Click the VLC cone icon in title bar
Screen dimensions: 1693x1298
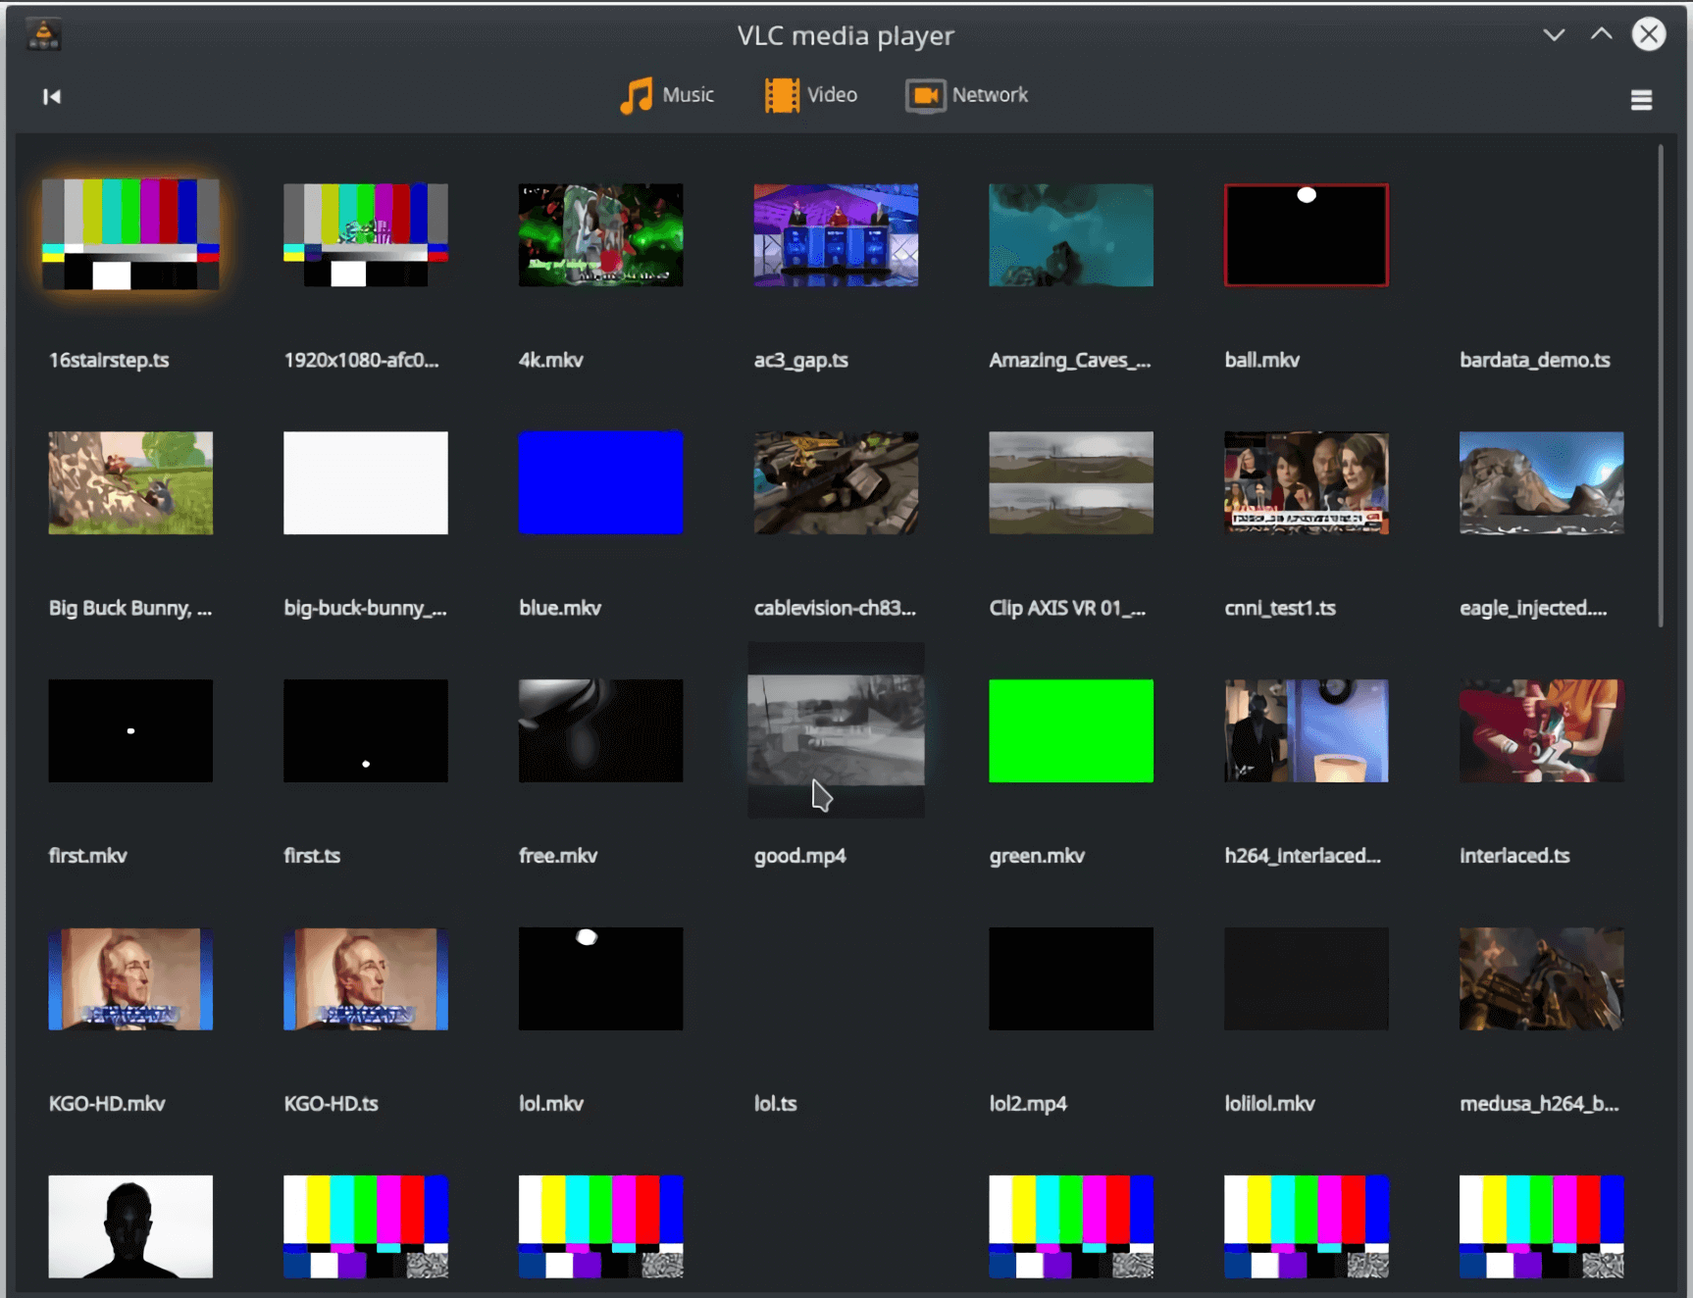[x=43, y=34]
